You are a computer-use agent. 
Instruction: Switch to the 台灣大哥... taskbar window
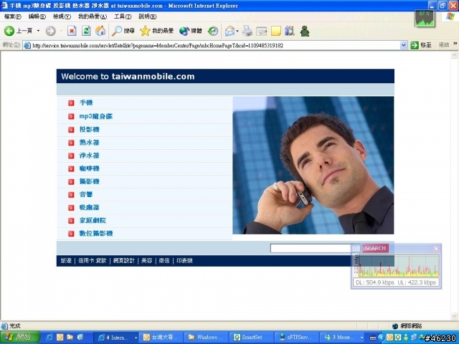point(161,338)
